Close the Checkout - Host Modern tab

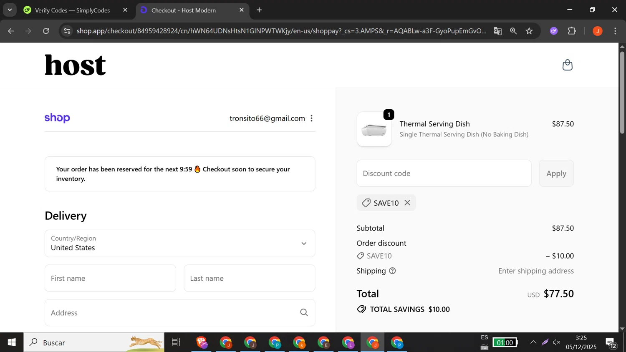click(241, 10)
